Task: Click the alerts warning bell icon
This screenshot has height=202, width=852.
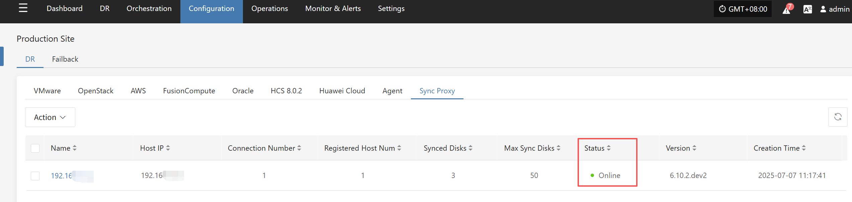Action: (787, 9)
